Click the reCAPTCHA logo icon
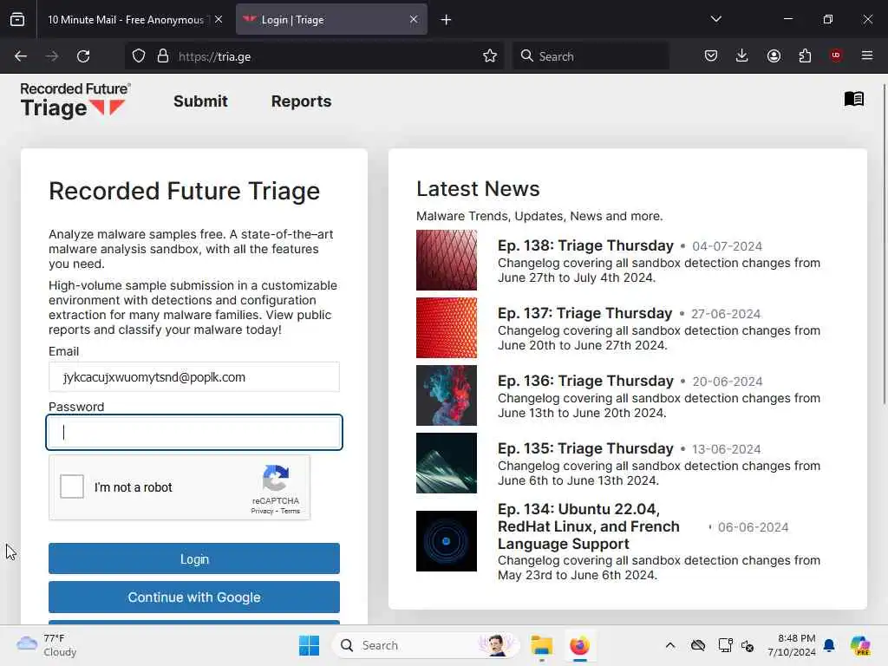888x666 pixels. coord(276,479)
